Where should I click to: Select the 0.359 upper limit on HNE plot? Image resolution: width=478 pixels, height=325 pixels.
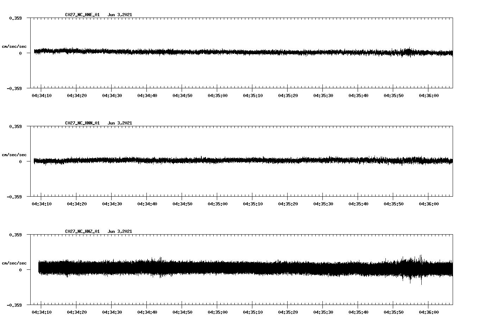click(x=15, y=18)
